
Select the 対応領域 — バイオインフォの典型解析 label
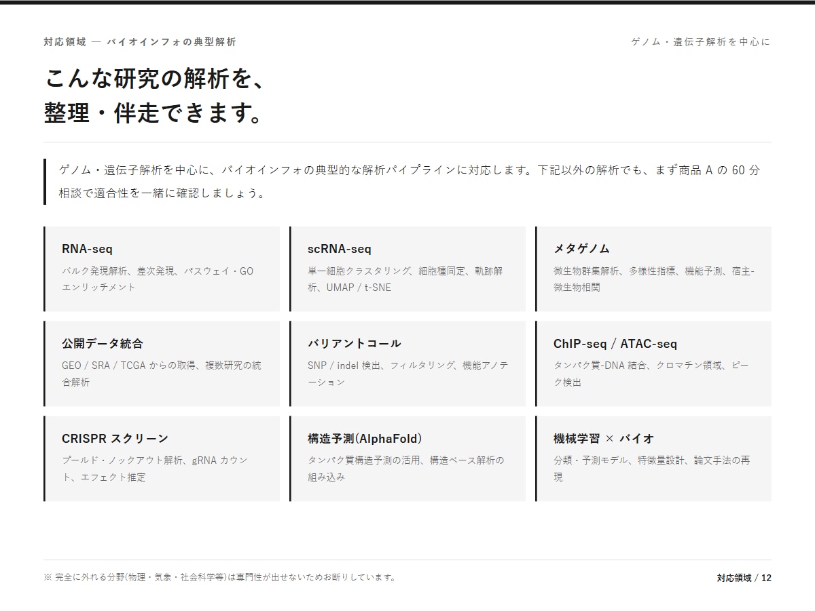click(140, 42)
